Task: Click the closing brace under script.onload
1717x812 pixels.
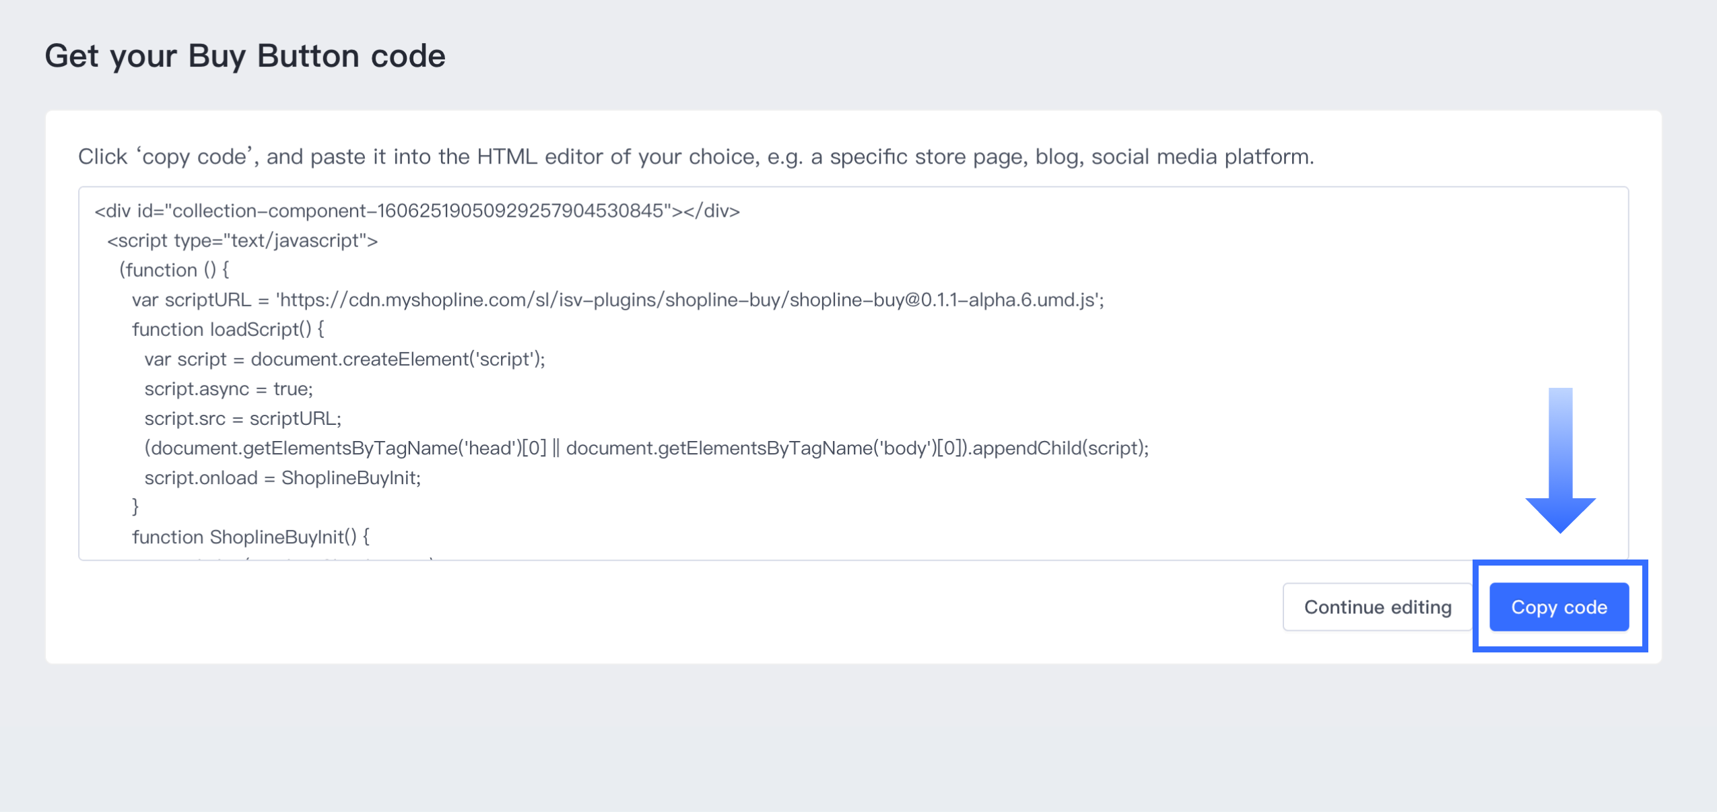Action: click(x=135, y=506)
